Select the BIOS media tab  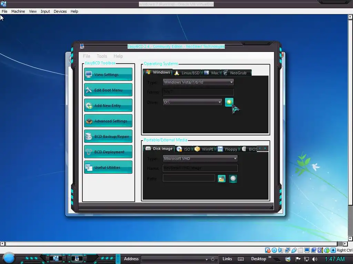pyautogui.click(x=249, y=149)
